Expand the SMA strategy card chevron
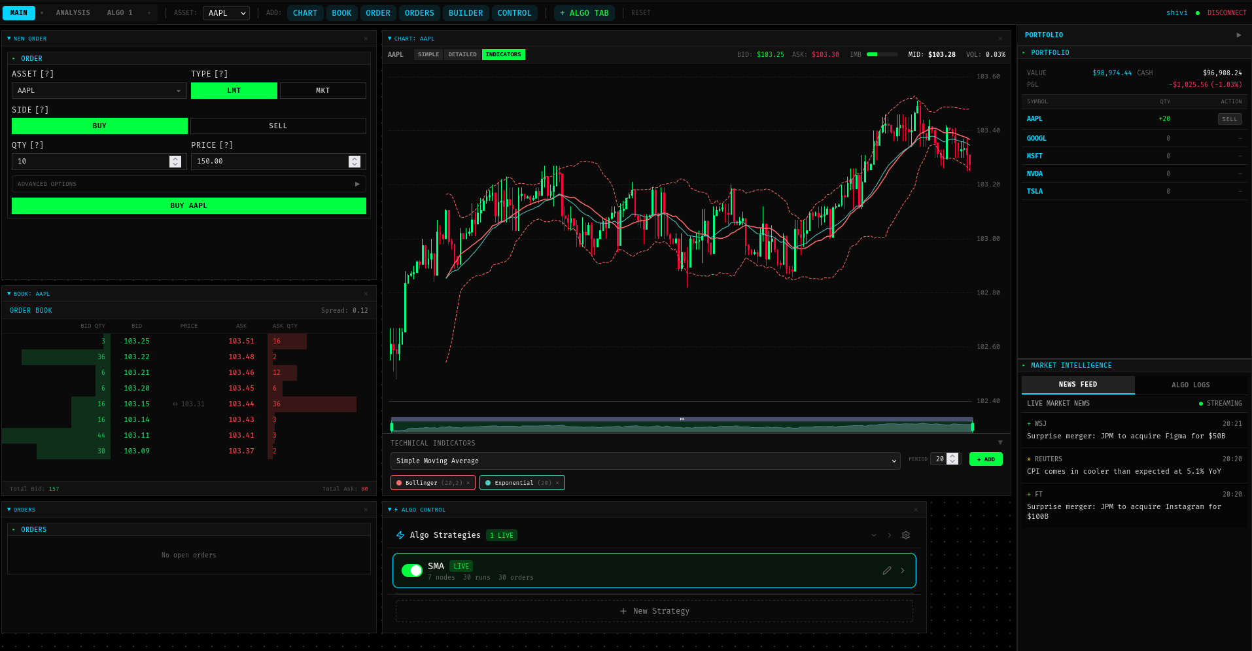This screenshot has height=651, width=1252. (903, 571)
